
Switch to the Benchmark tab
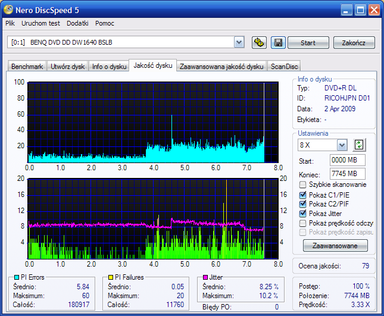click(x=27, y=66)
